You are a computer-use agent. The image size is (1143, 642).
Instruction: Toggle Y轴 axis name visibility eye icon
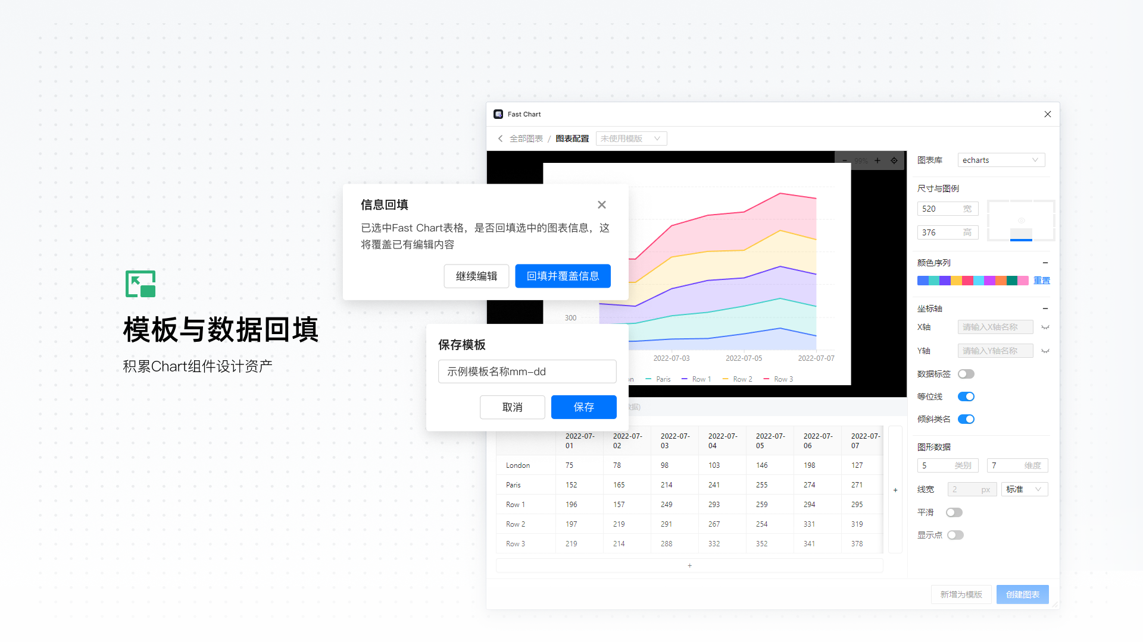[x=1046, y=351]
